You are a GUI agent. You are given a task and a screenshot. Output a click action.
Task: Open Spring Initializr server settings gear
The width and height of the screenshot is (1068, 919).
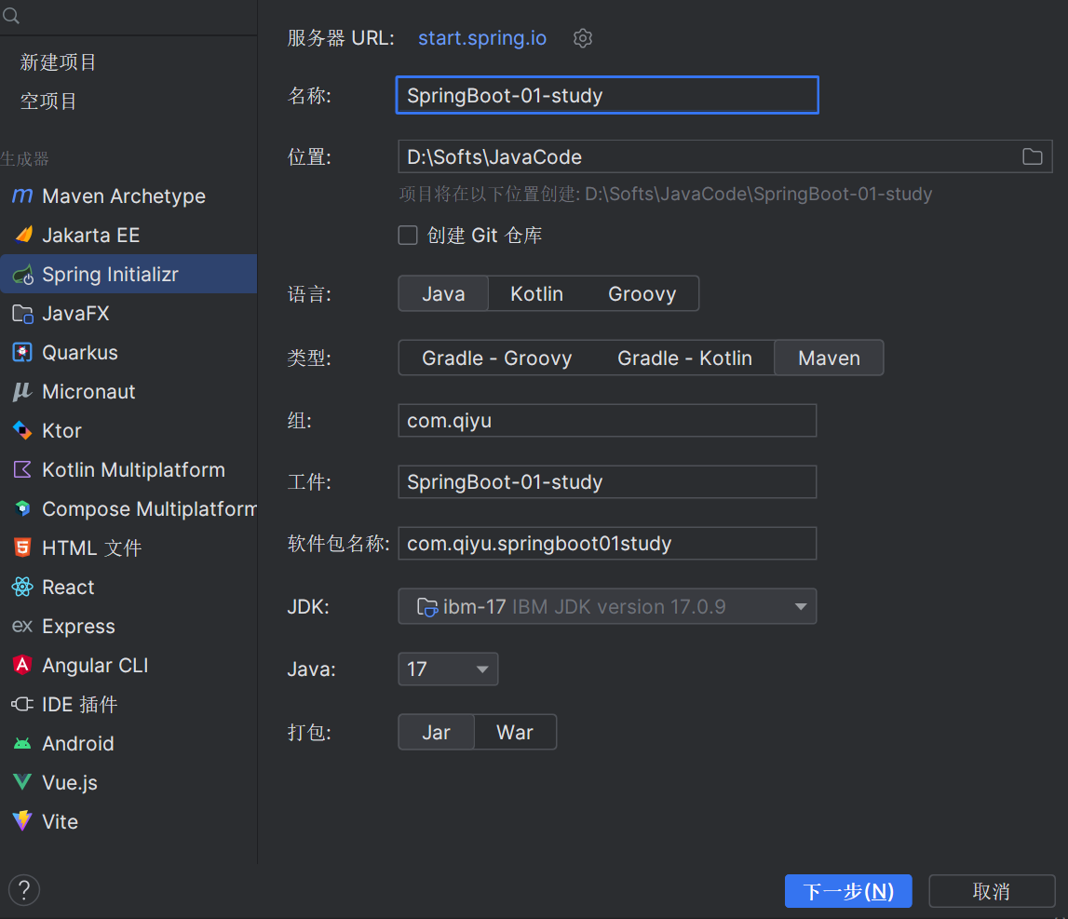[583, 38]
